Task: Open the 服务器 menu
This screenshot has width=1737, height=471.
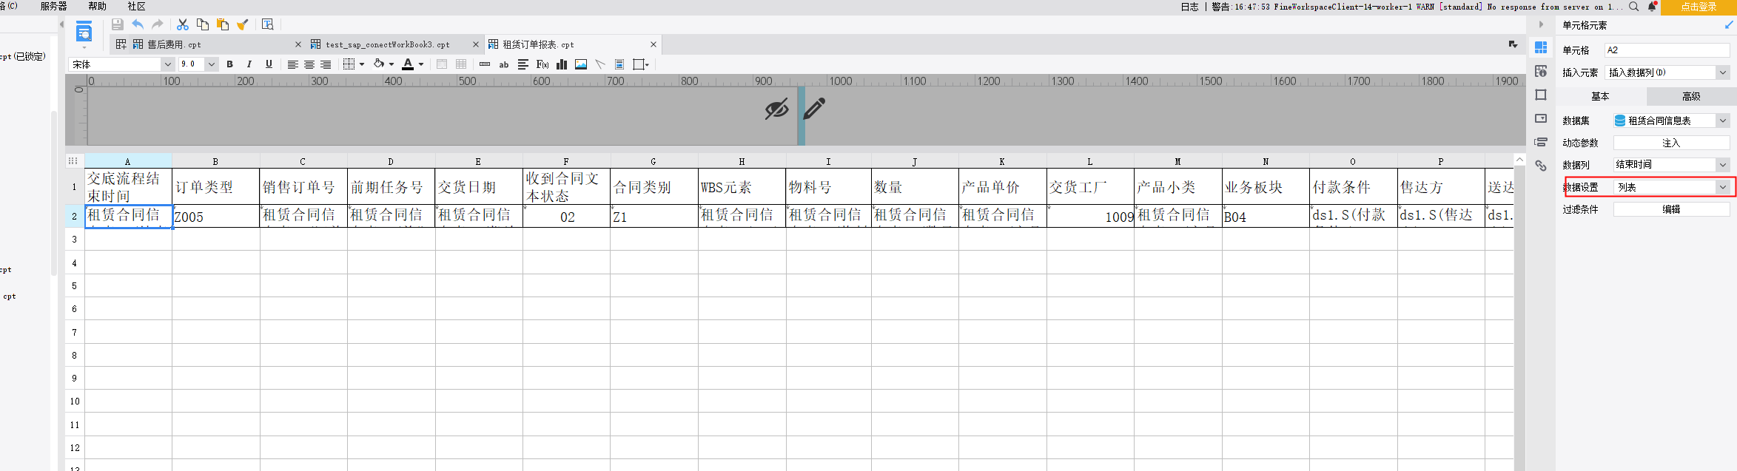Action: pos(54,6)
